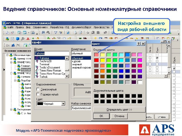Click the remove filter funnel icon
This screenshot has width=182, height=136.
61,33
